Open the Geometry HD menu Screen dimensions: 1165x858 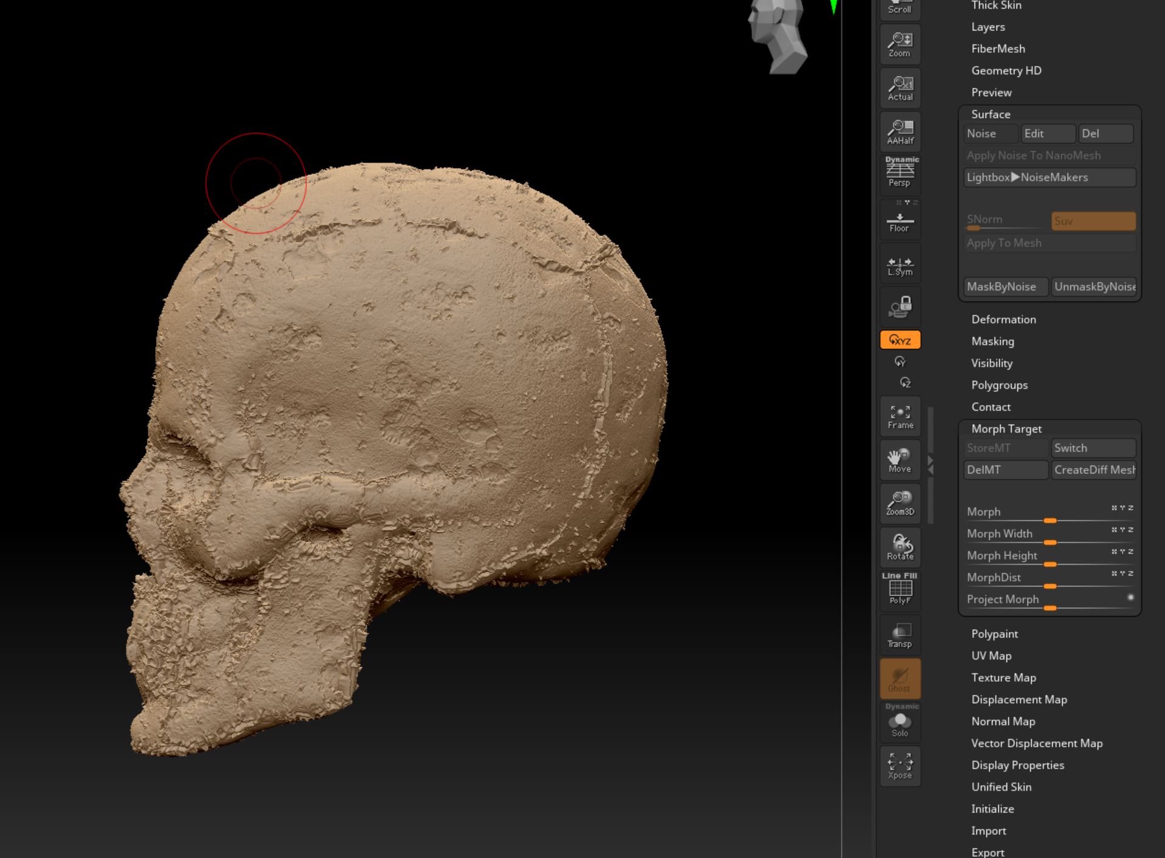[x=1006, y=70]
